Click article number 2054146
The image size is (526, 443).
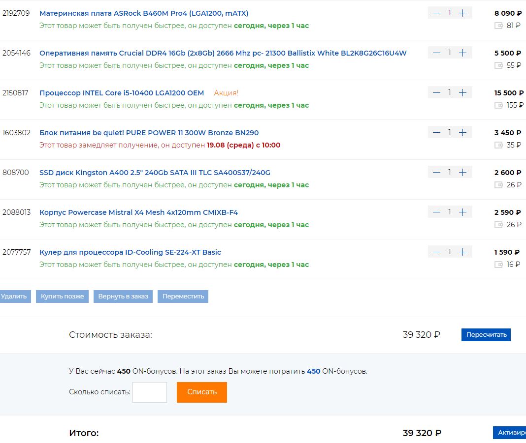[x=16, y=53]
